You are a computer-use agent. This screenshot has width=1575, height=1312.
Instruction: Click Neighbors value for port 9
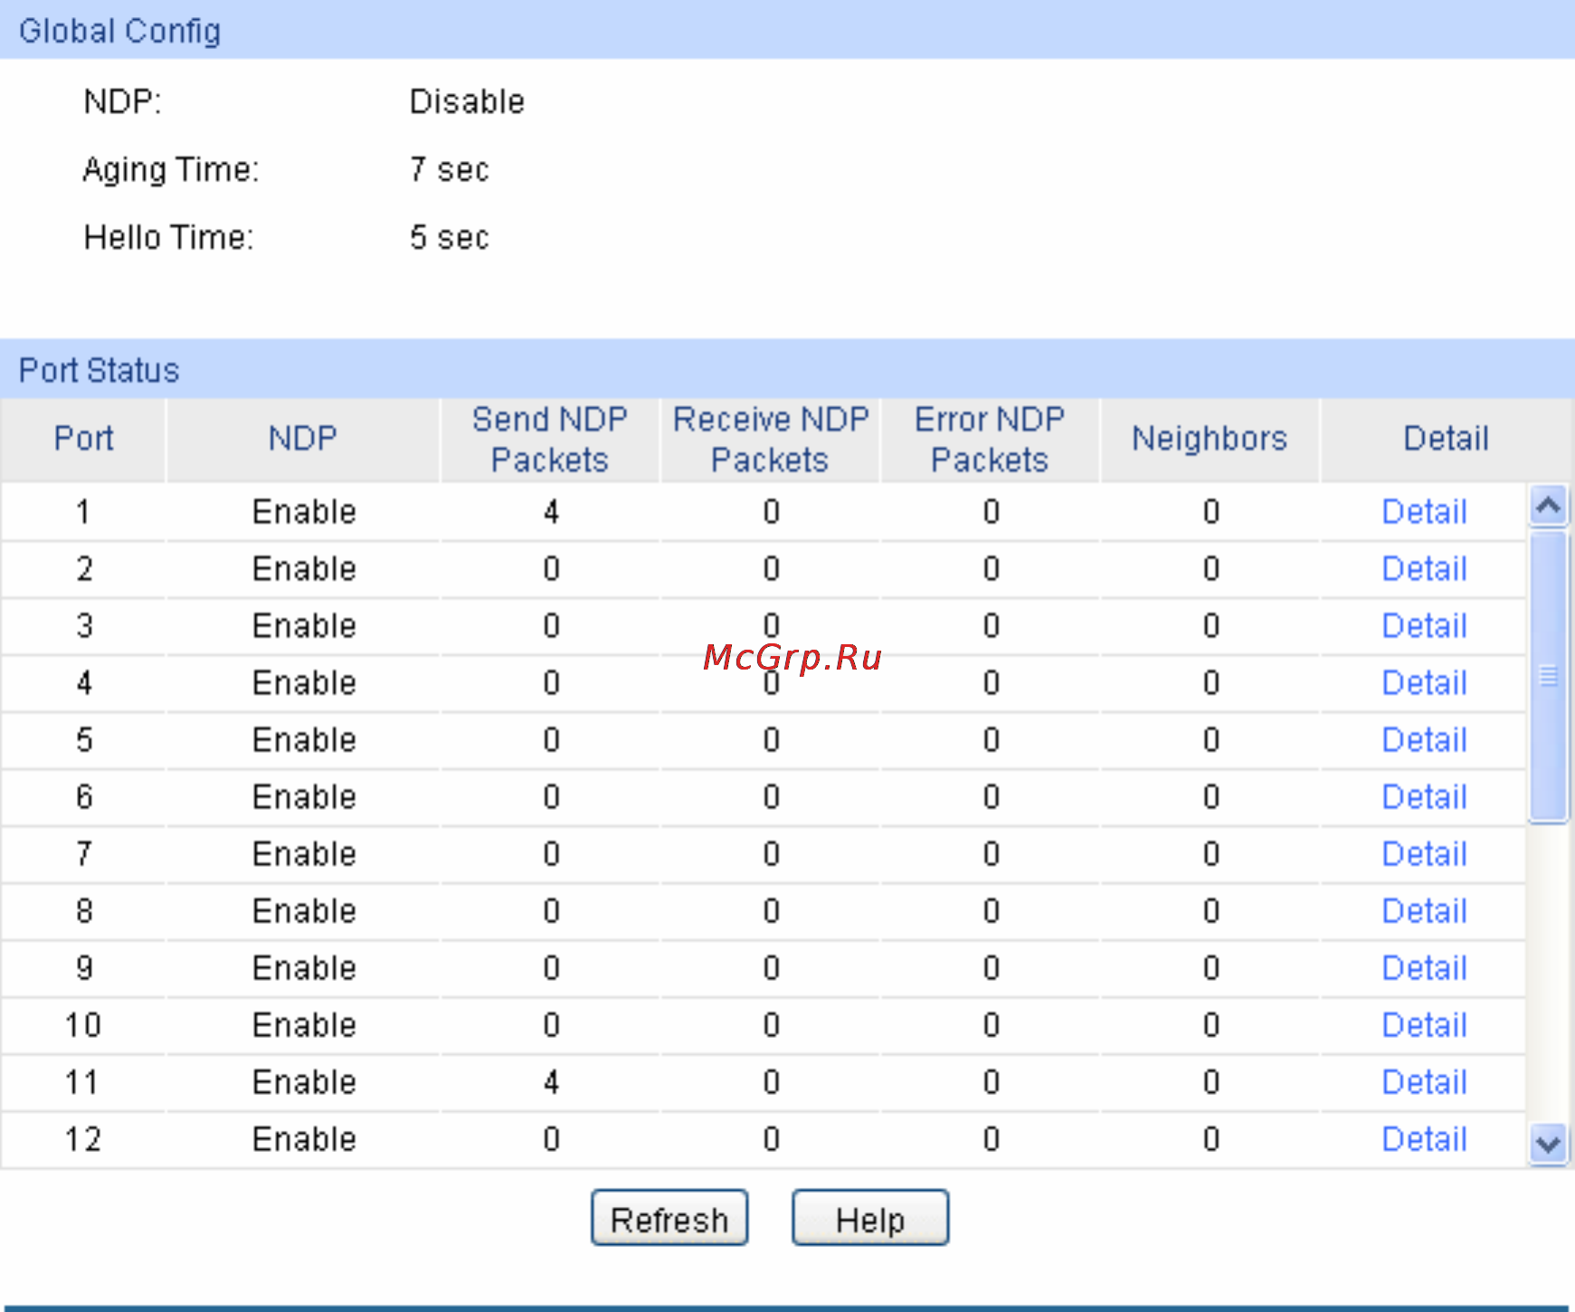[1211, 968]
